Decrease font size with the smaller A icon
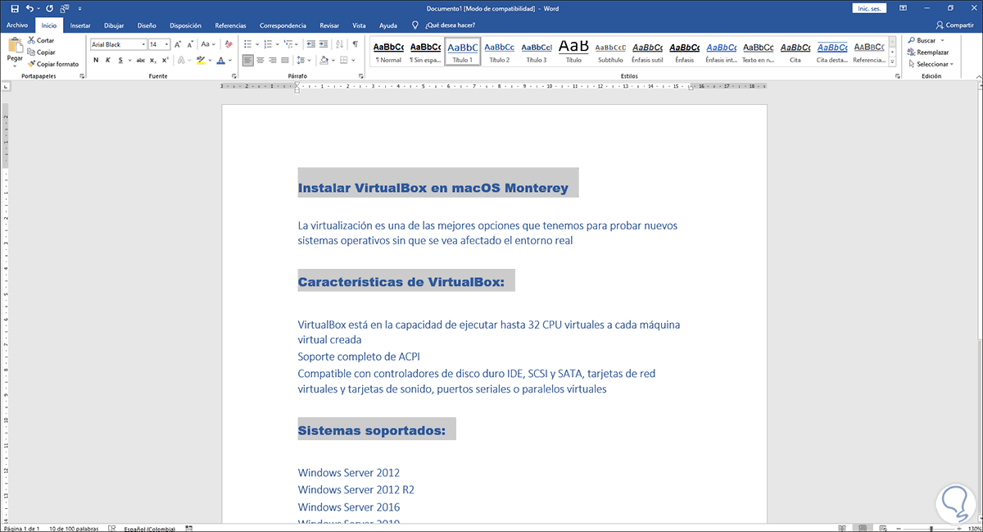This screenshot has width=983, height=532. click(191, 44)
